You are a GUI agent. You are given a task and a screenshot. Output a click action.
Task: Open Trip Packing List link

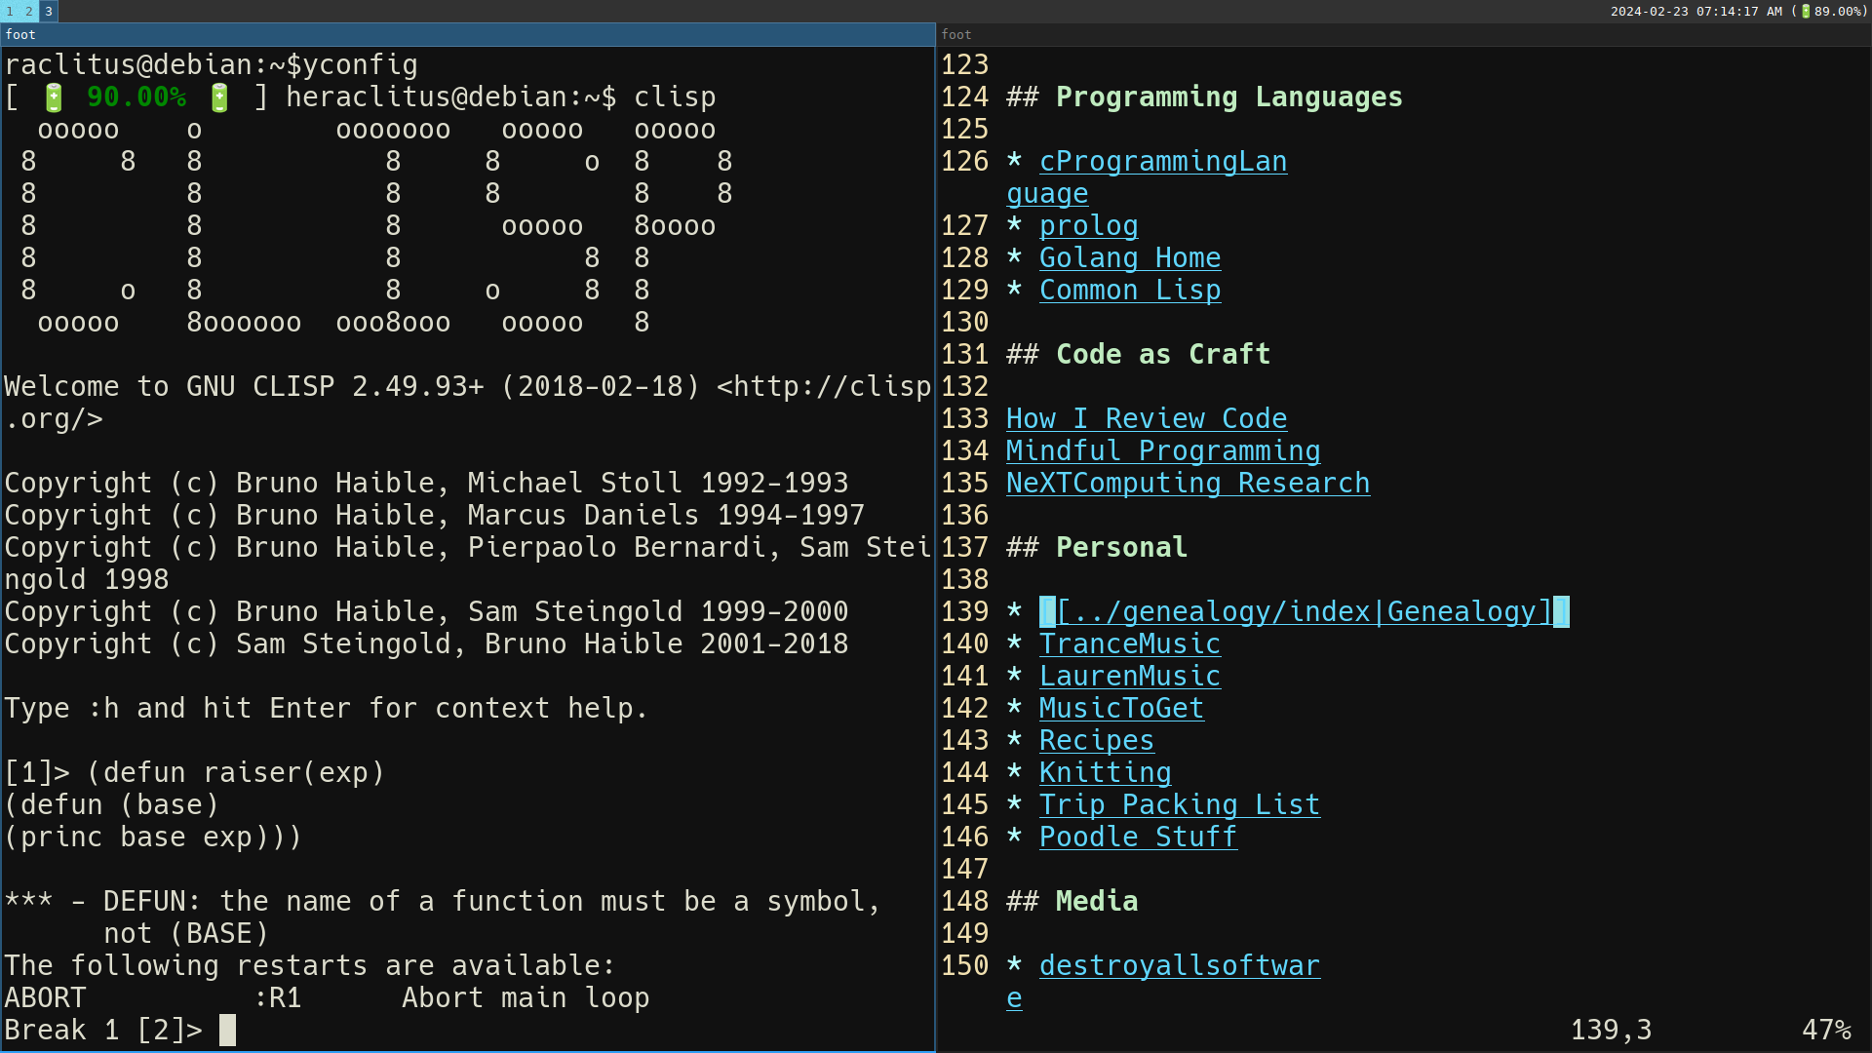coord(1179,805)
